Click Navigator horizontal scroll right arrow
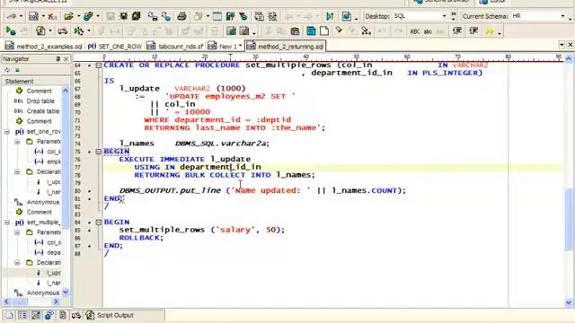Viewport: 575px width, 323px height. coord(56,301)
